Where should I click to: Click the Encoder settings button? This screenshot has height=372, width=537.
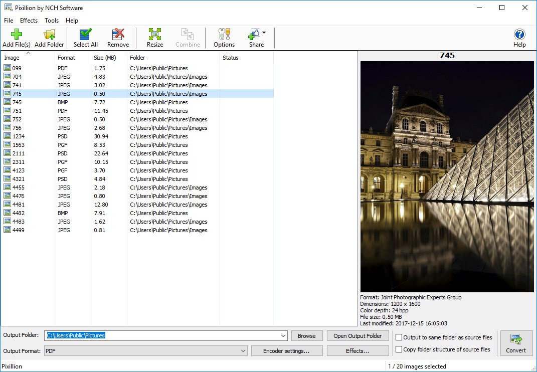point(287,351)
